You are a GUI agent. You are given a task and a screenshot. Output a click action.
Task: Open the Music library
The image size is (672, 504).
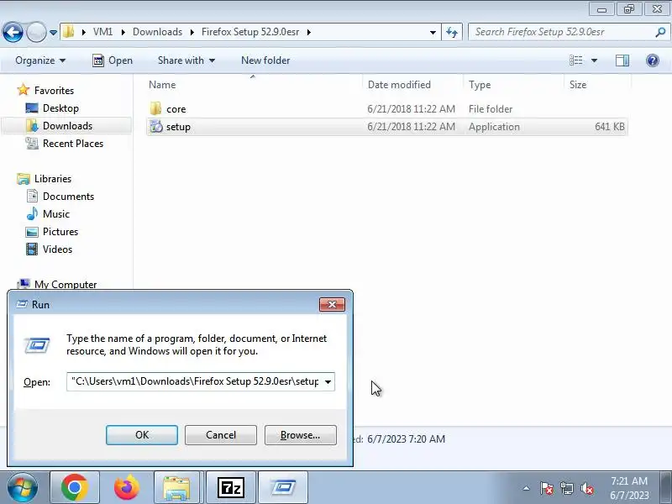click(55, 214)
